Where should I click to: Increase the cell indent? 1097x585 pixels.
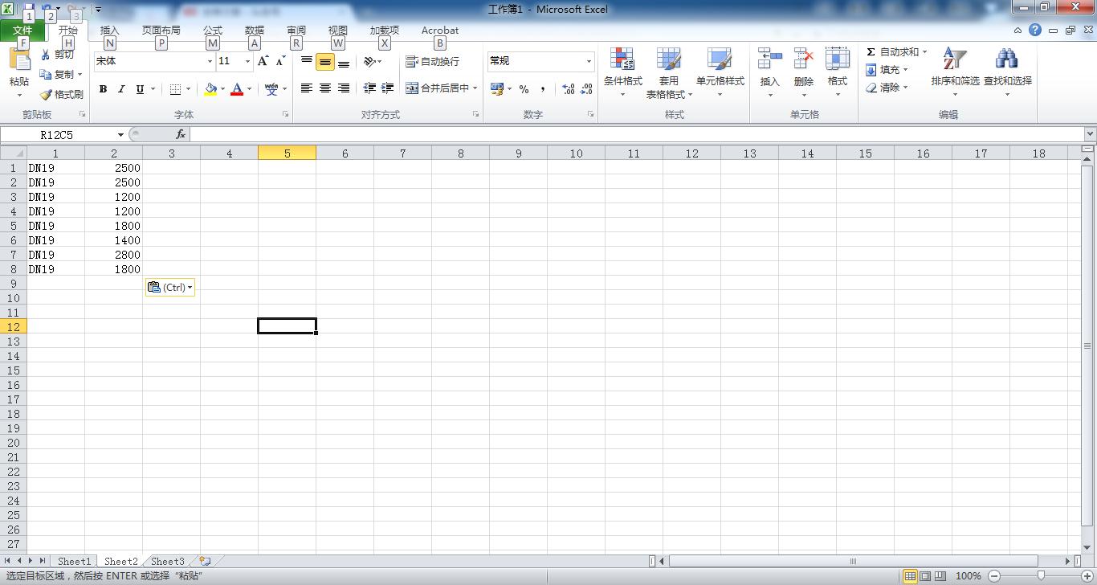click(388, 88)
